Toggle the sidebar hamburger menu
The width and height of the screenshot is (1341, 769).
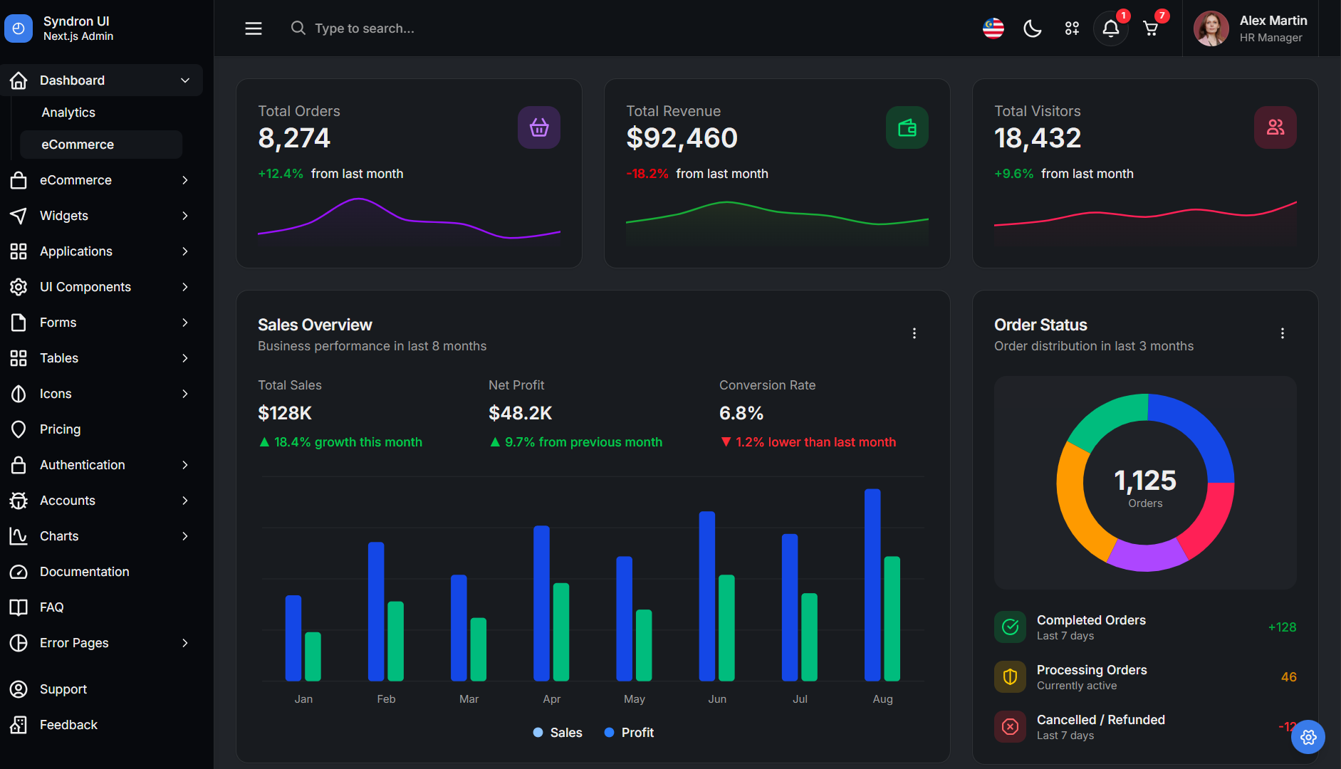tap(254, 28)
